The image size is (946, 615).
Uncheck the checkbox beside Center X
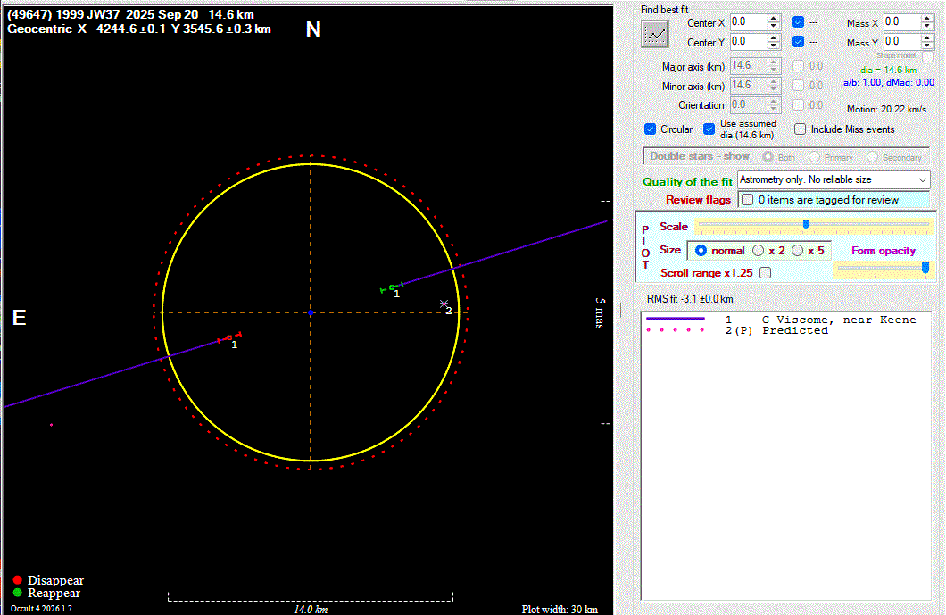pos(799,21)
